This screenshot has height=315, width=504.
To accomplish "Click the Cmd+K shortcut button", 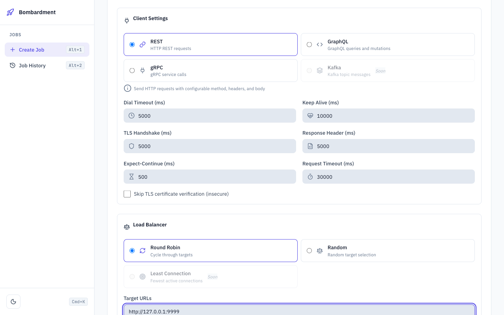I will point(78,301).
